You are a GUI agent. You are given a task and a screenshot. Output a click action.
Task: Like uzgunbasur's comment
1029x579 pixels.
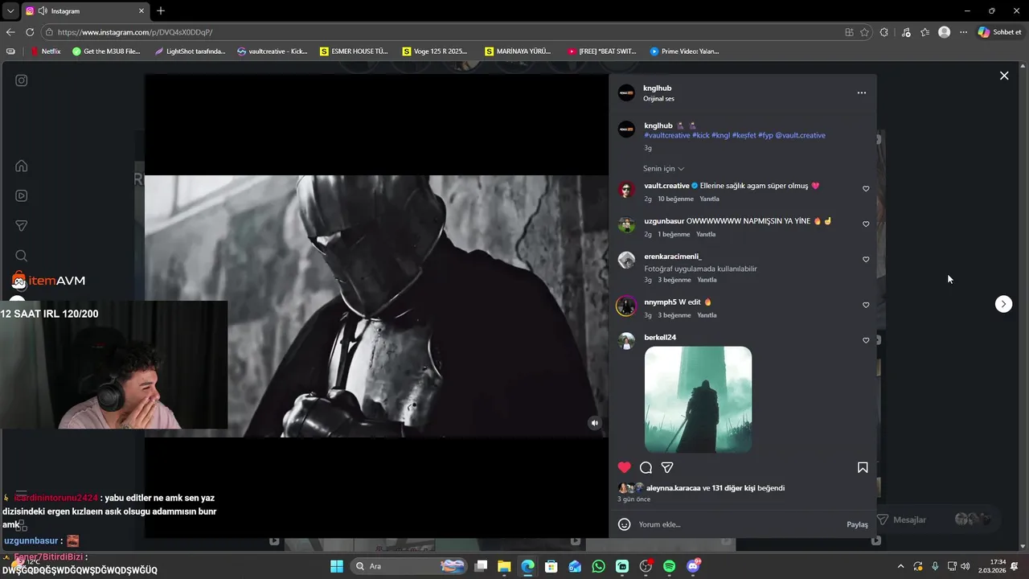(866, 224)
